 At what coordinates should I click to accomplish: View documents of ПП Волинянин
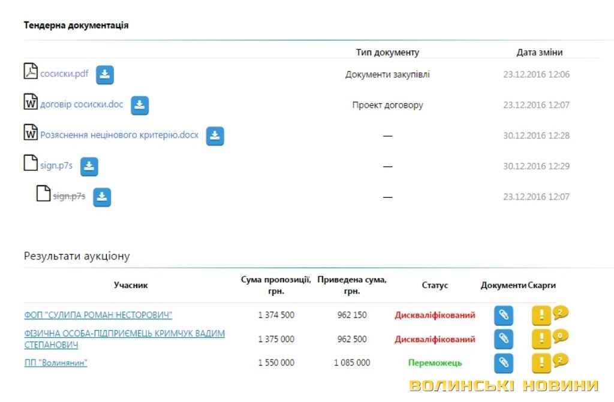504,363
